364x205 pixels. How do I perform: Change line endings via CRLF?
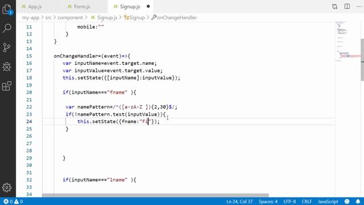(x=307, y=202)
